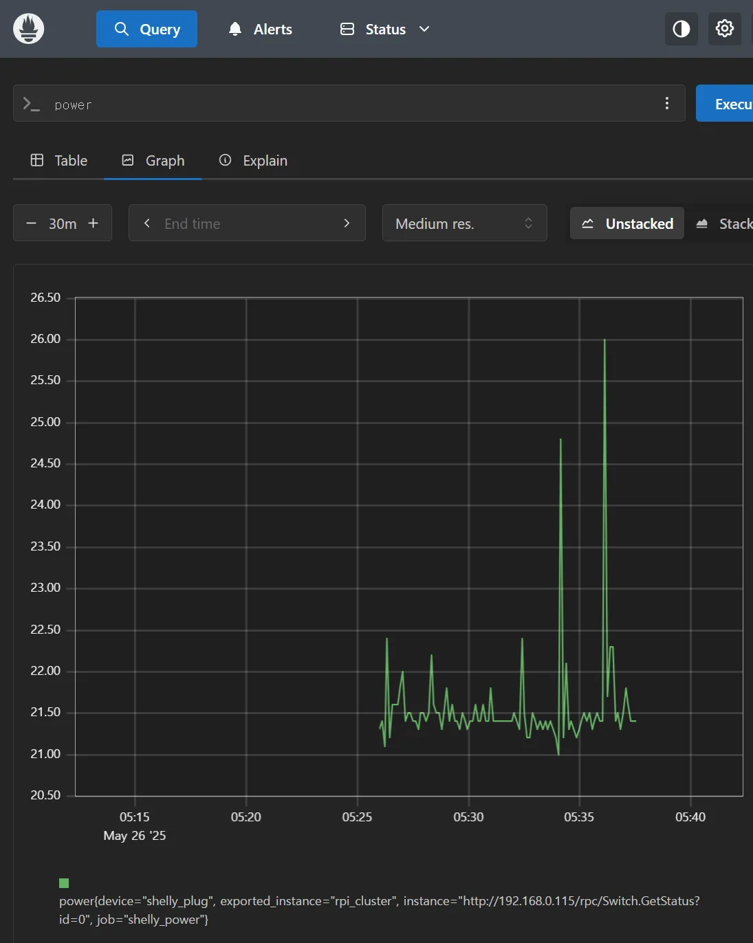Decrease the 30m range with minus
This screenshot has height=943, width=753.
pos(31,223)
